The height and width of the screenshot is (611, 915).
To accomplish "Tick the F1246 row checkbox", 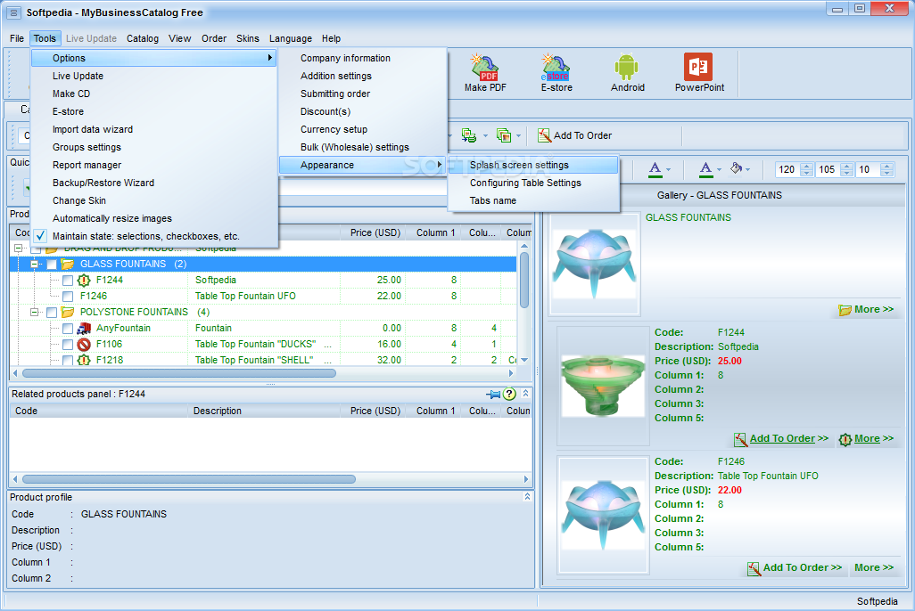I will point(68,297).
